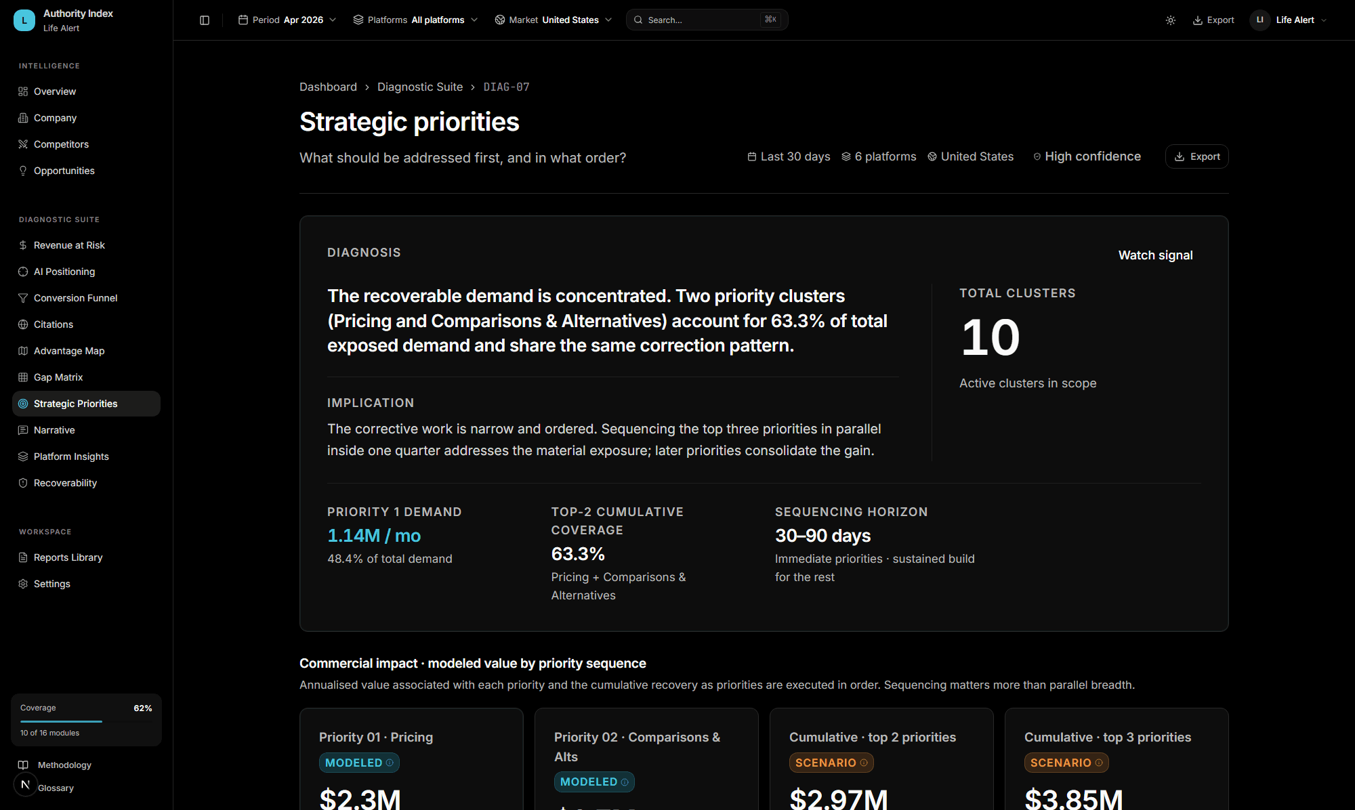Click the Competitors crossed-swords icon

[x=23, y=144]
